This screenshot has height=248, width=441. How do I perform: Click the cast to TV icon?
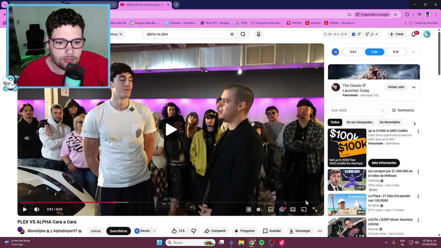[x=304, y=209]
